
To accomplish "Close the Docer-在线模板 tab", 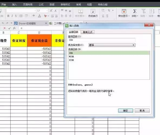I will coord(46,23).
